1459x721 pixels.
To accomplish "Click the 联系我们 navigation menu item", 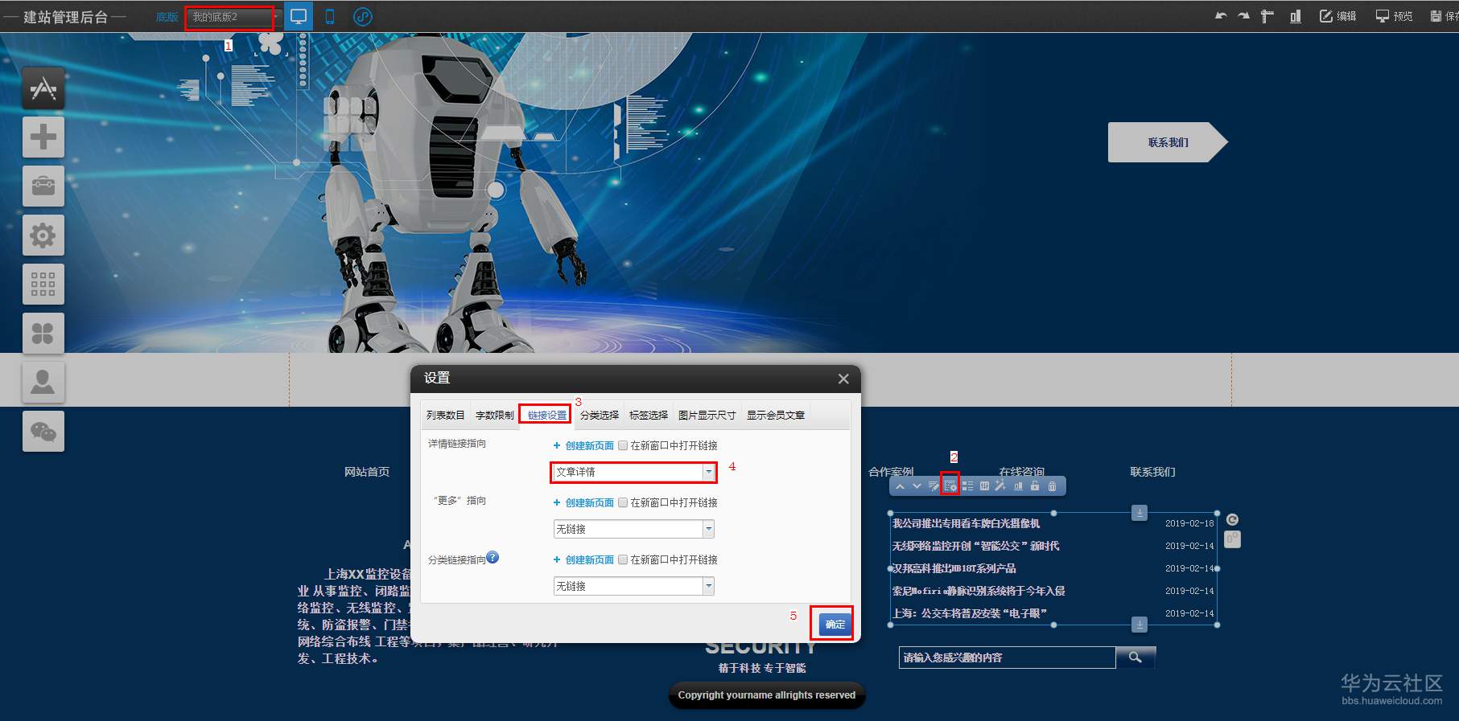I will click(1152, 472).
